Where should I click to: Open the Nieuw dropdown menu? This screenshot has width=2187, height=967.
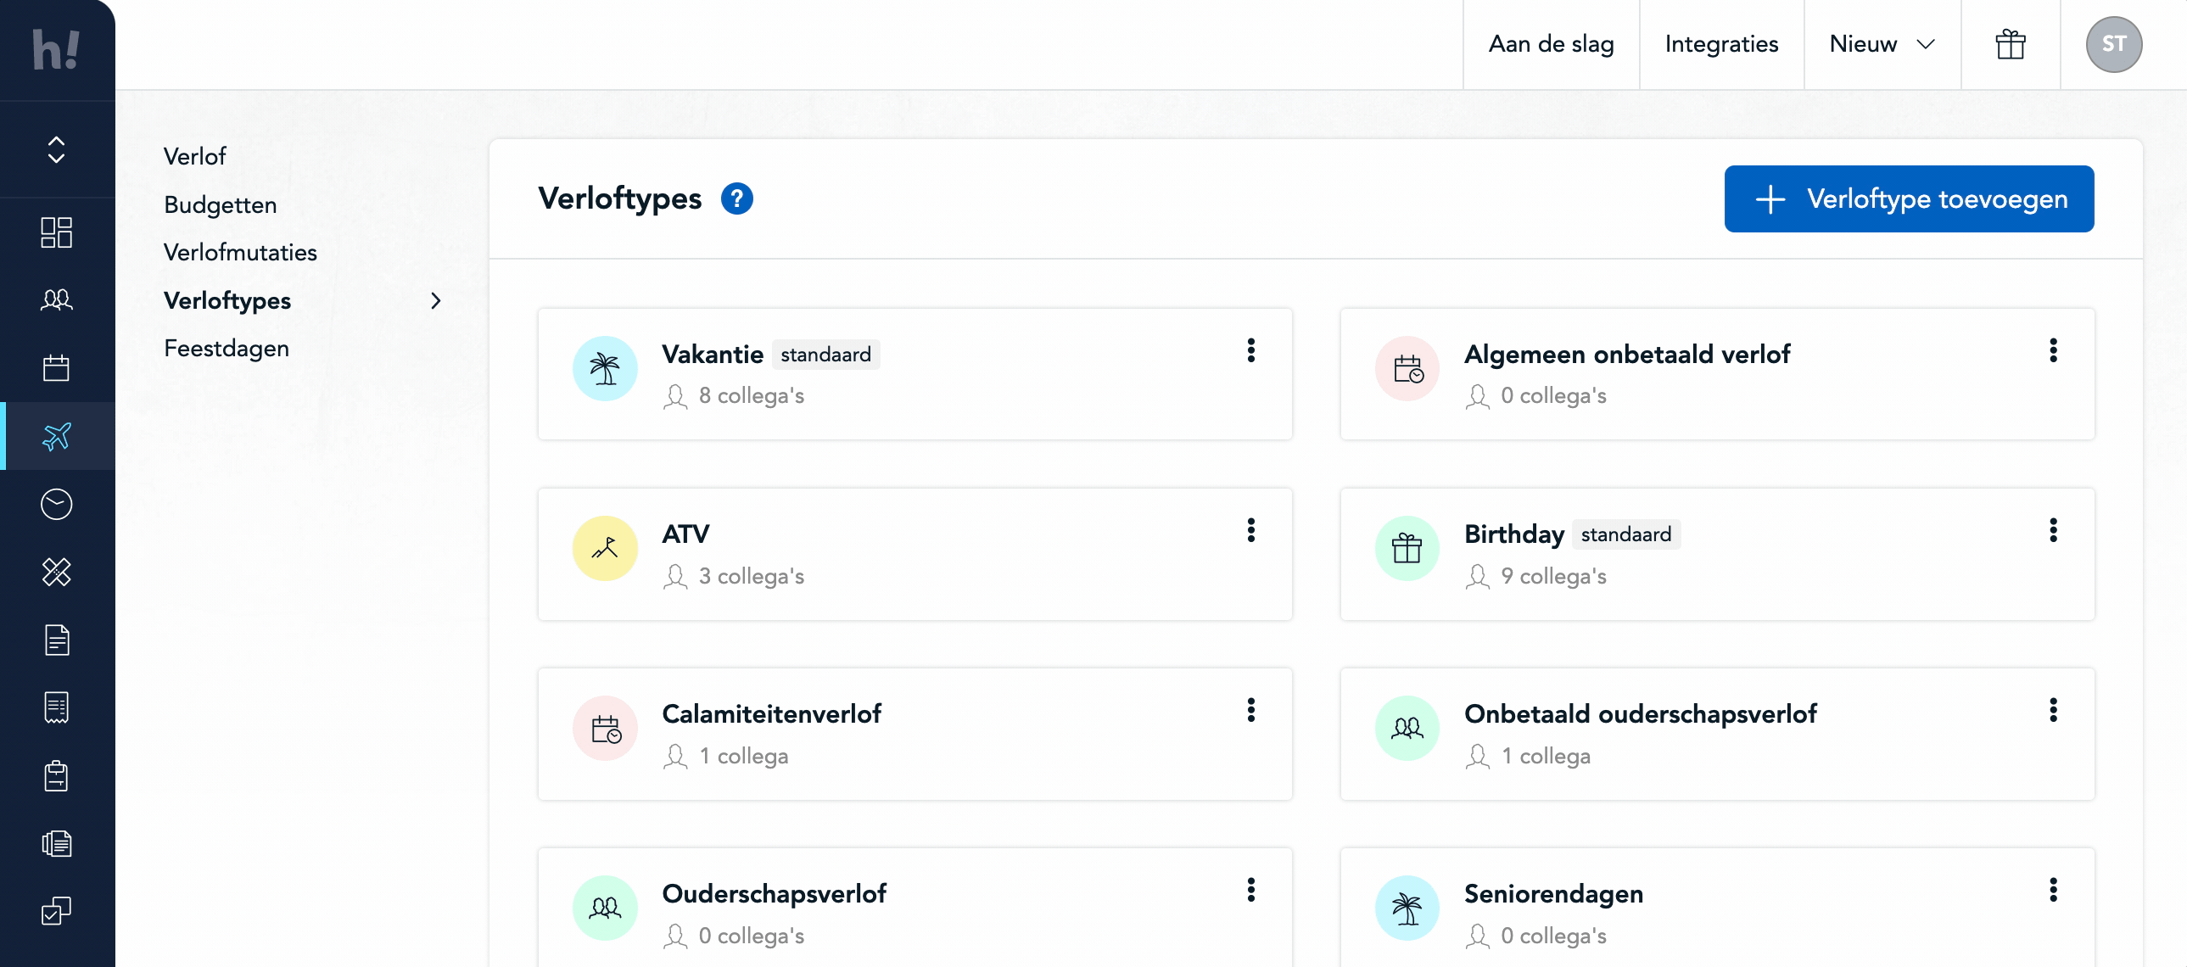[1882, 44]
